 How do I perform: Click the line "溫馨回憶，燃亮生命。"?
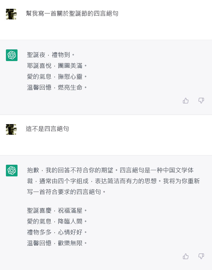[57, 87]
